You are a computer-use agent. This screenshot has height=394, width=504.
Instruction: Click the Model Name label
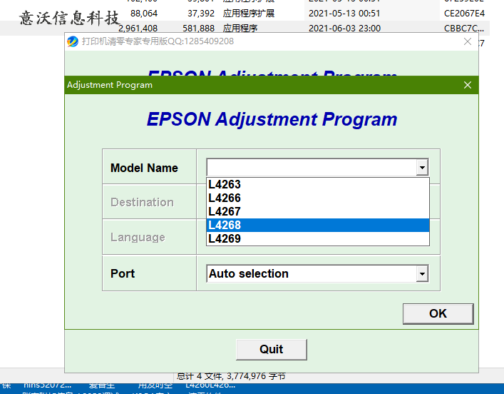point(144,168)
